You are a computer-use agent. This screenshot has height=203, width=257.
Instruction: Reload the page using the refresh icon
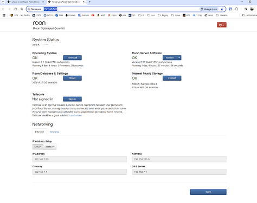(x=16, y=9)
